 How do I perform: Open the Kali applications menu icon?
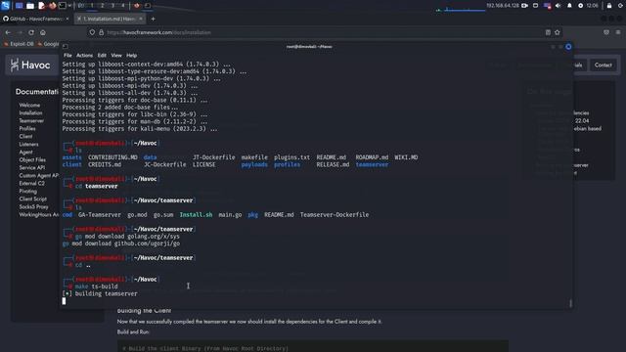click(x=5, y=5)
